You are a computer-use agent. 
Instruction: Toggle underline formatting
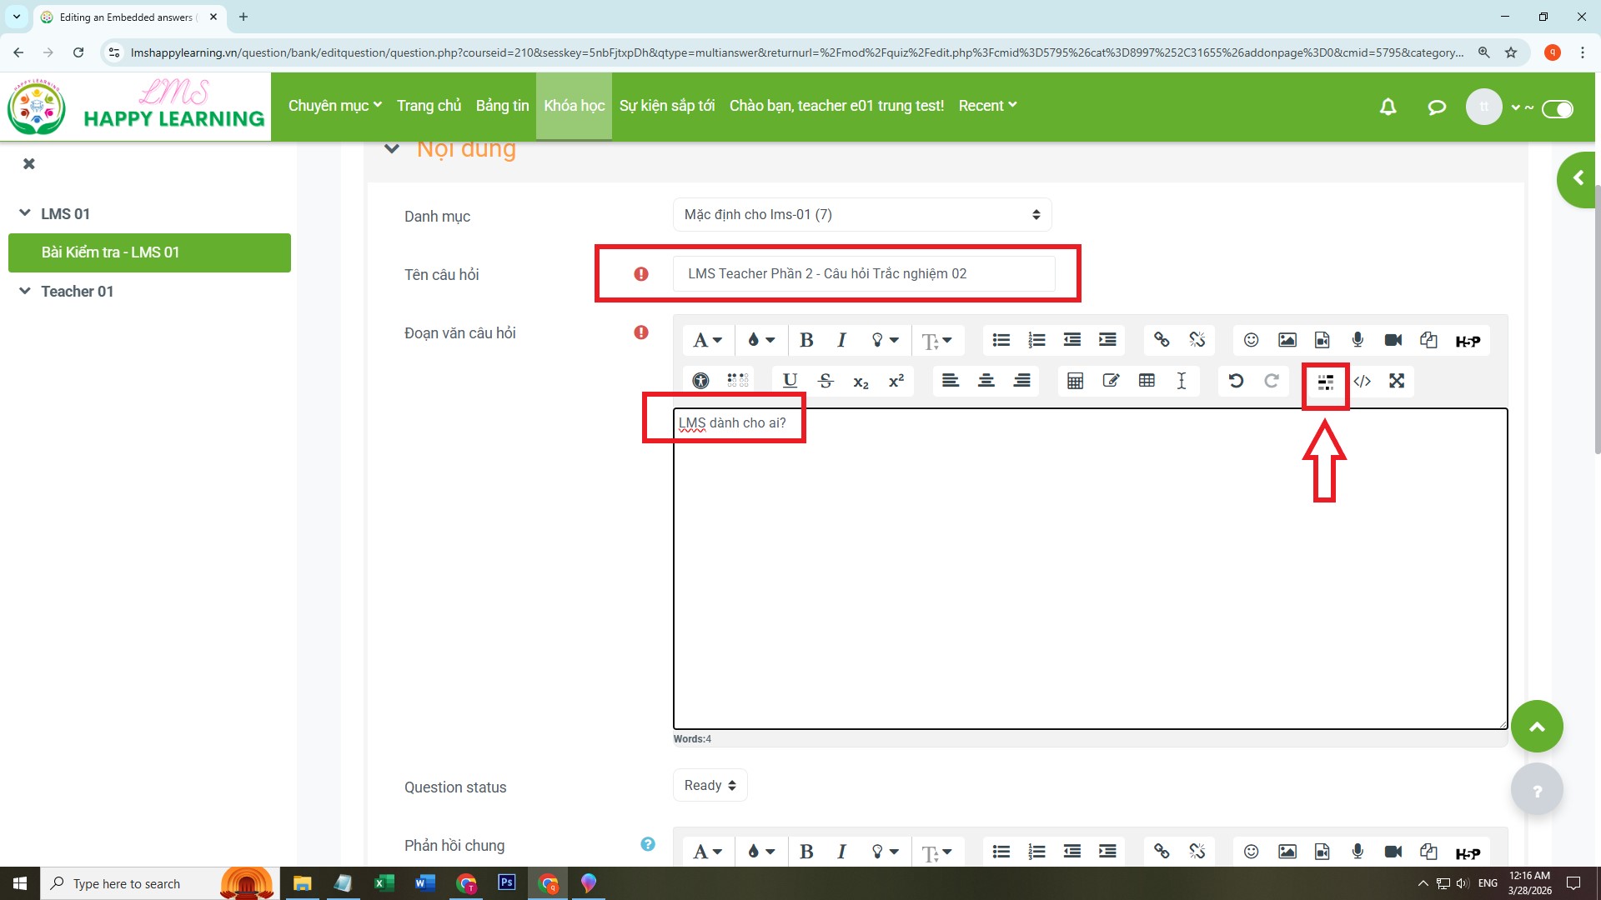point(790,382)
